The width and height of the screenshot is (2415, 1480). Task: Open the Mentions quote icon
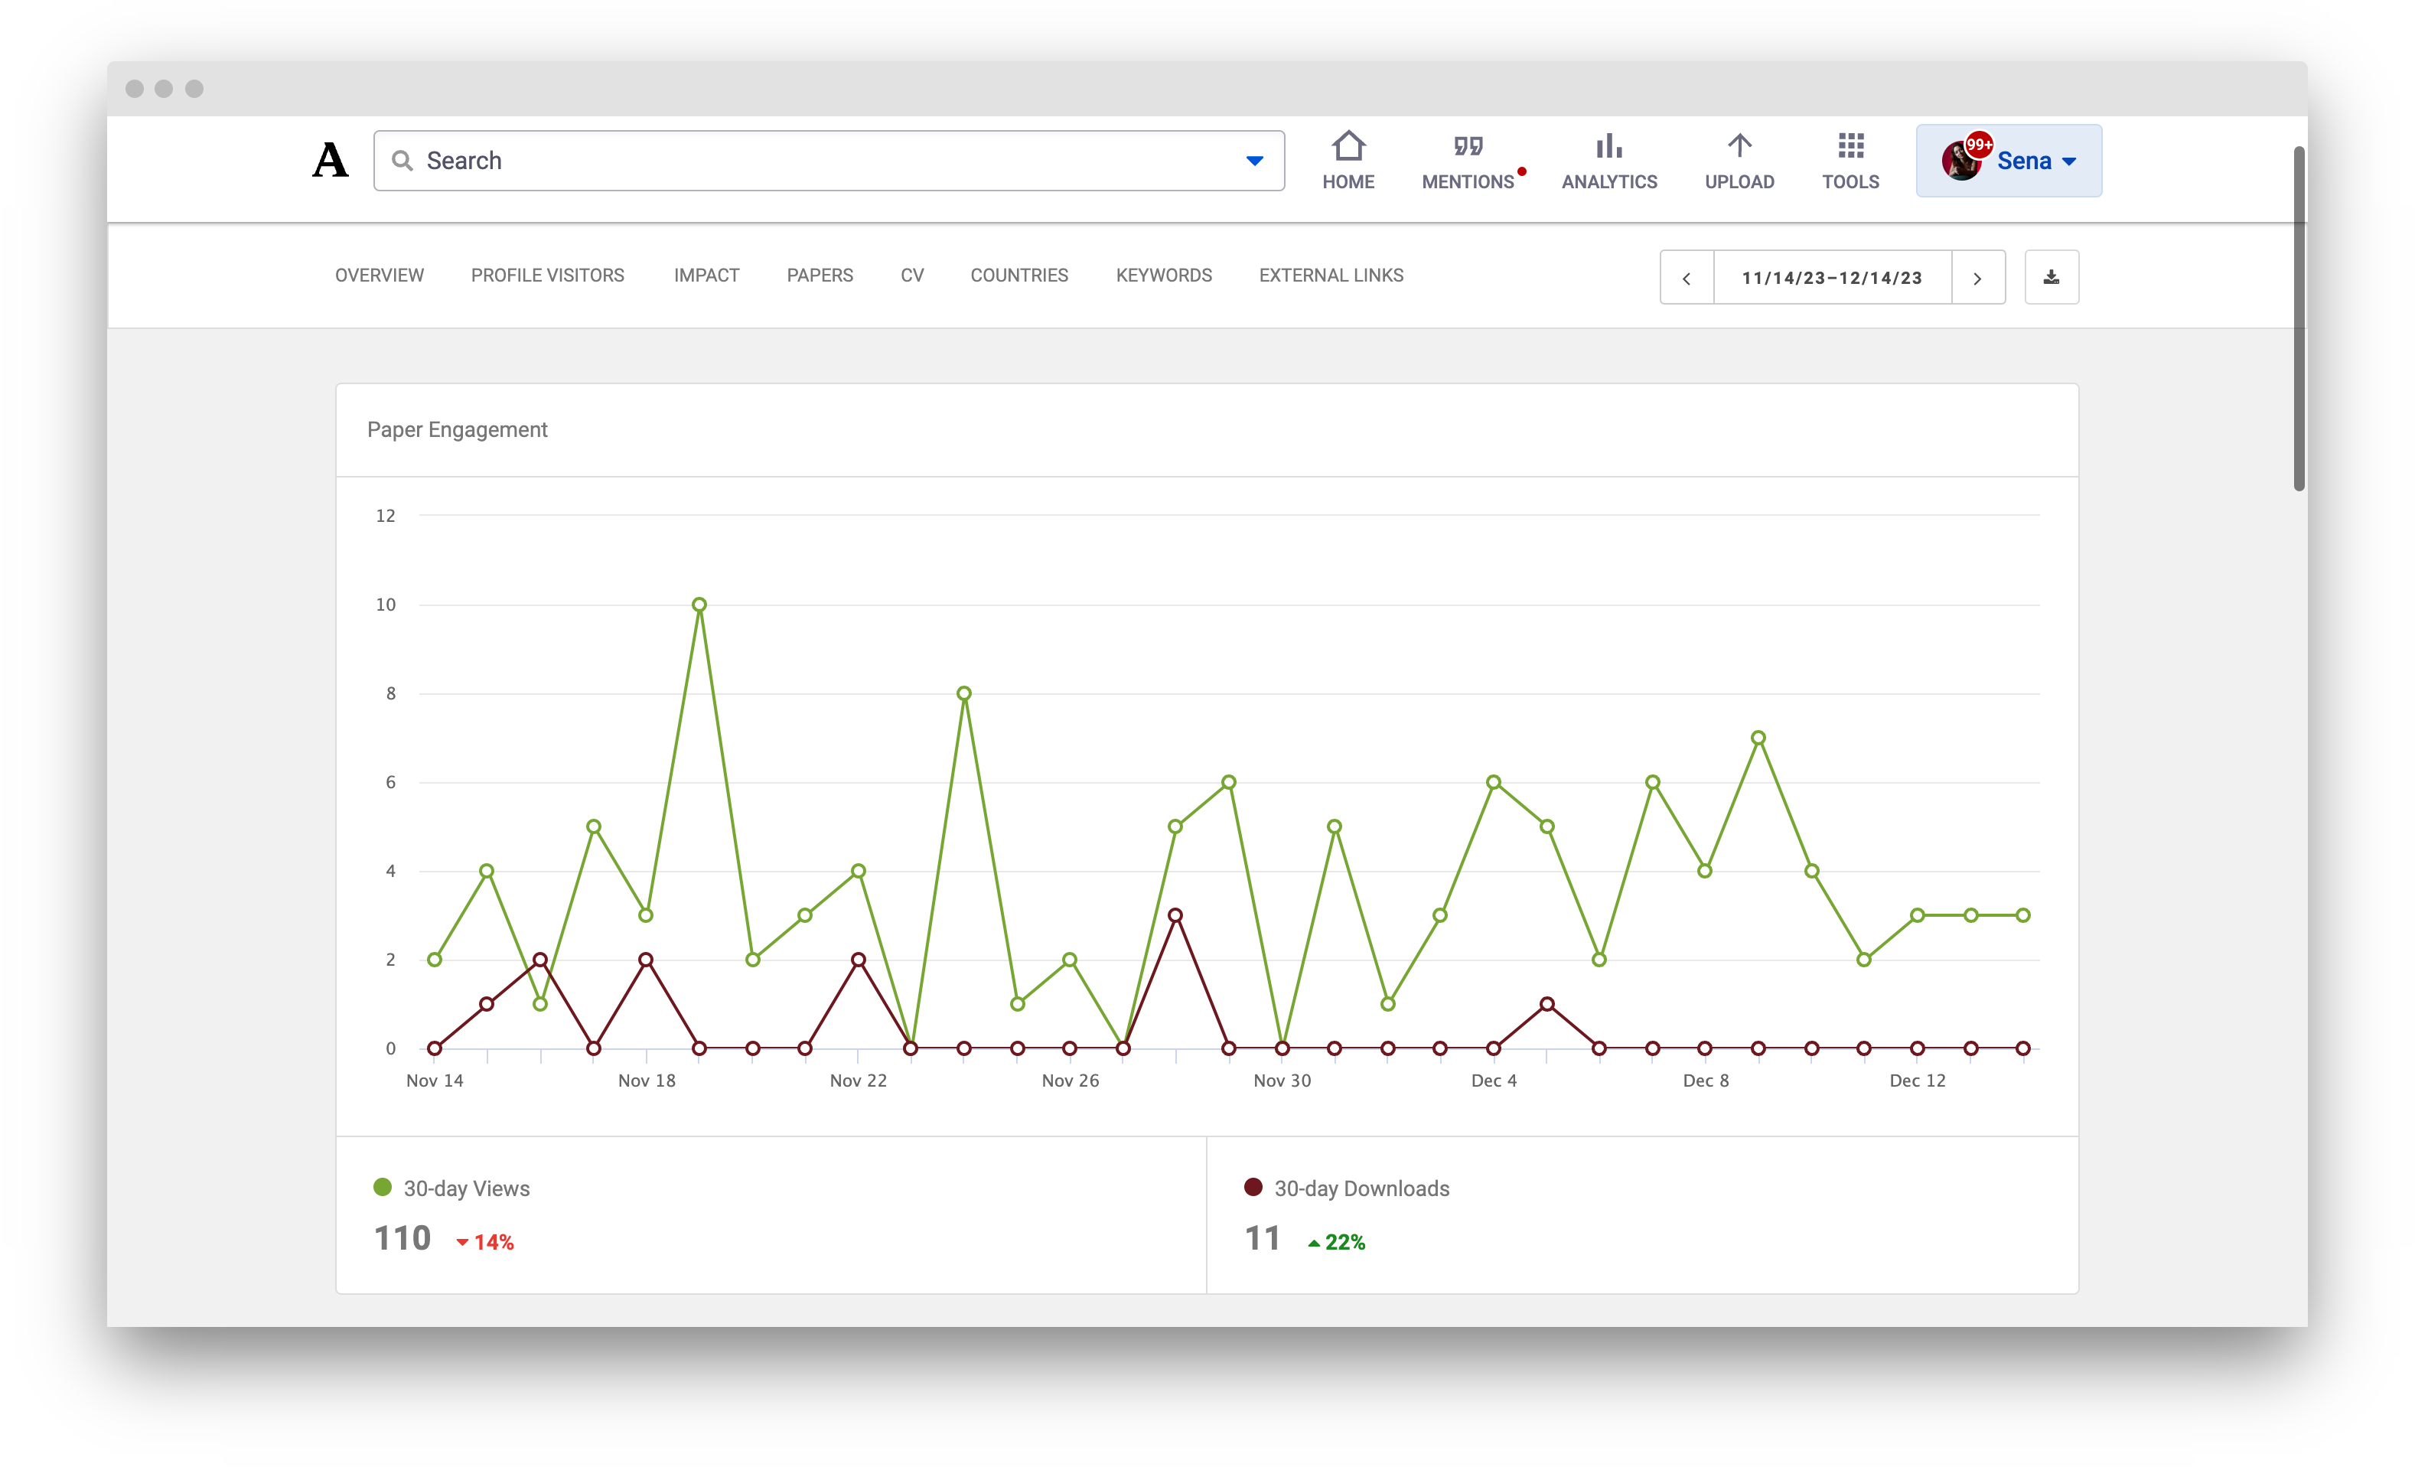click(1467, 146)
